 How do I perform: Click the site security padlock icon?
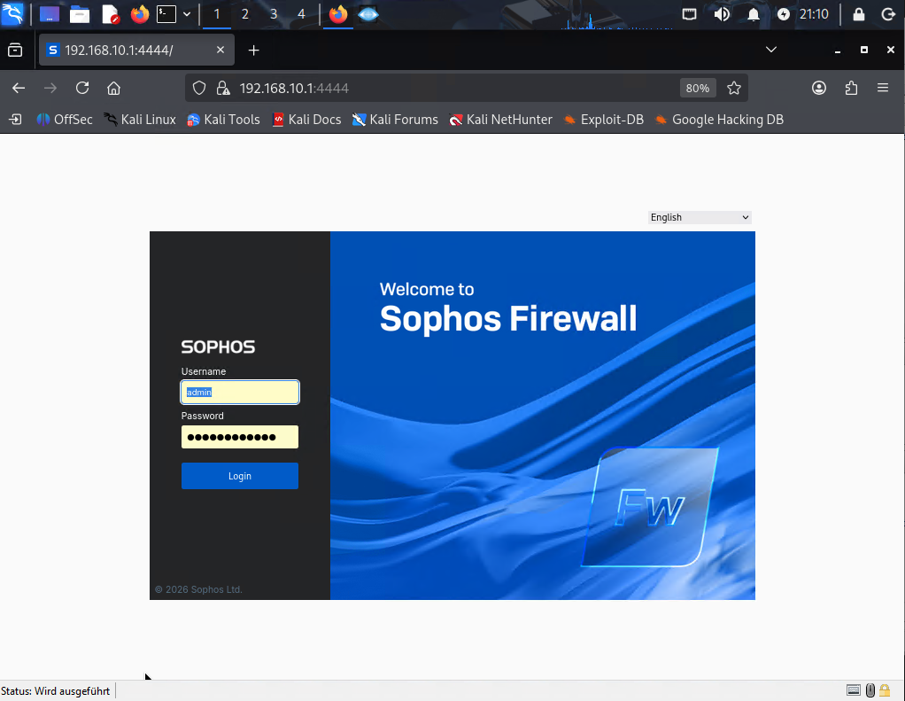tap(223, 88)
